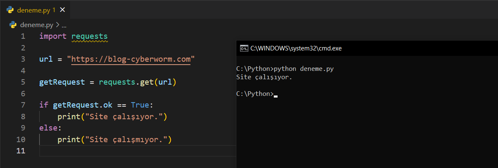Viewport: 498px width, 168px height.
Task: Click the getRequest variable on line 5
Action: (62, 82)
